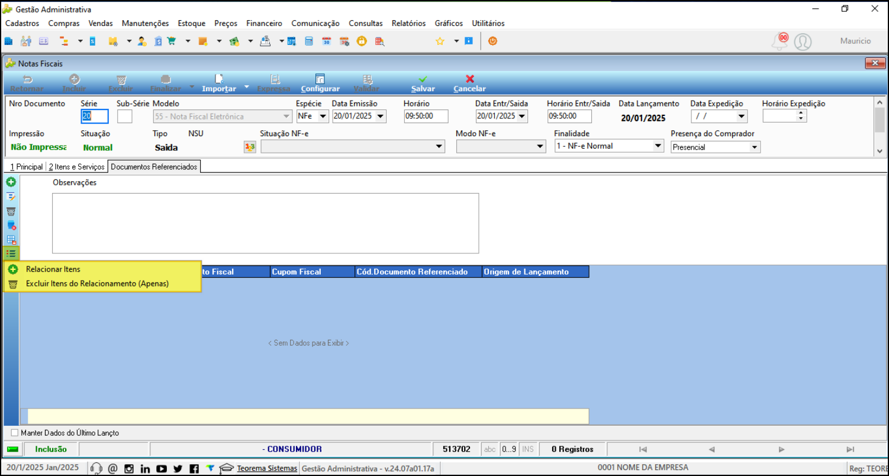Click the Twitter icon in status bar

pos(178,469)
